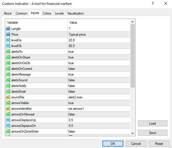Select the bool icon for arrowsOnNewest

[x=8, y=114]
